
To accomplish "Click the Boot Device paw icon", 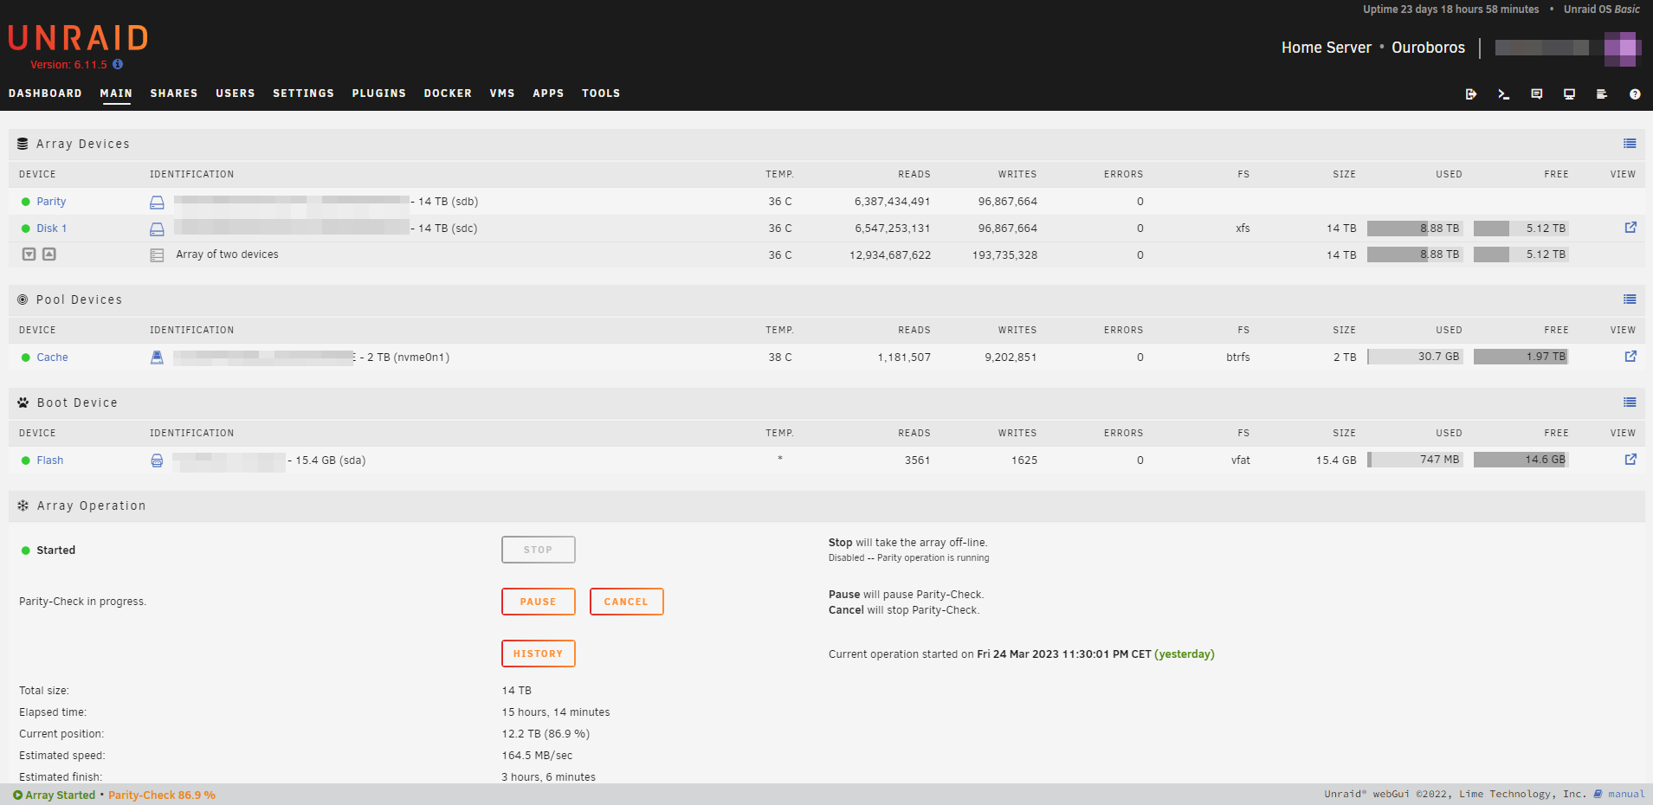I will [23, 402].
